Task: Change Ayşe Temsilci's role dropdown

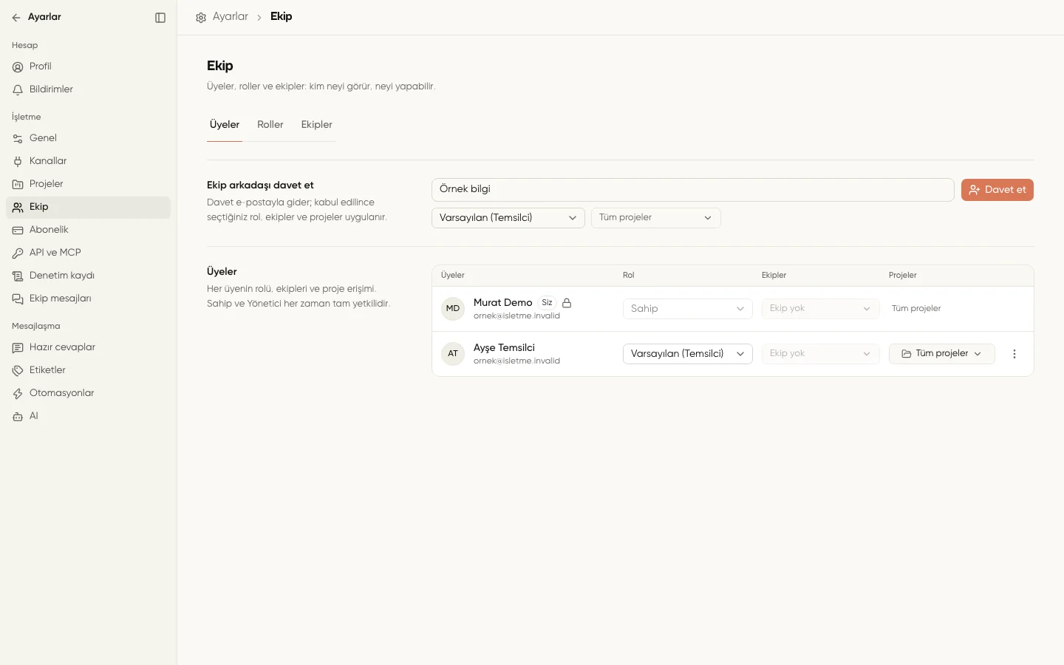Action: (x=688, y=354)
